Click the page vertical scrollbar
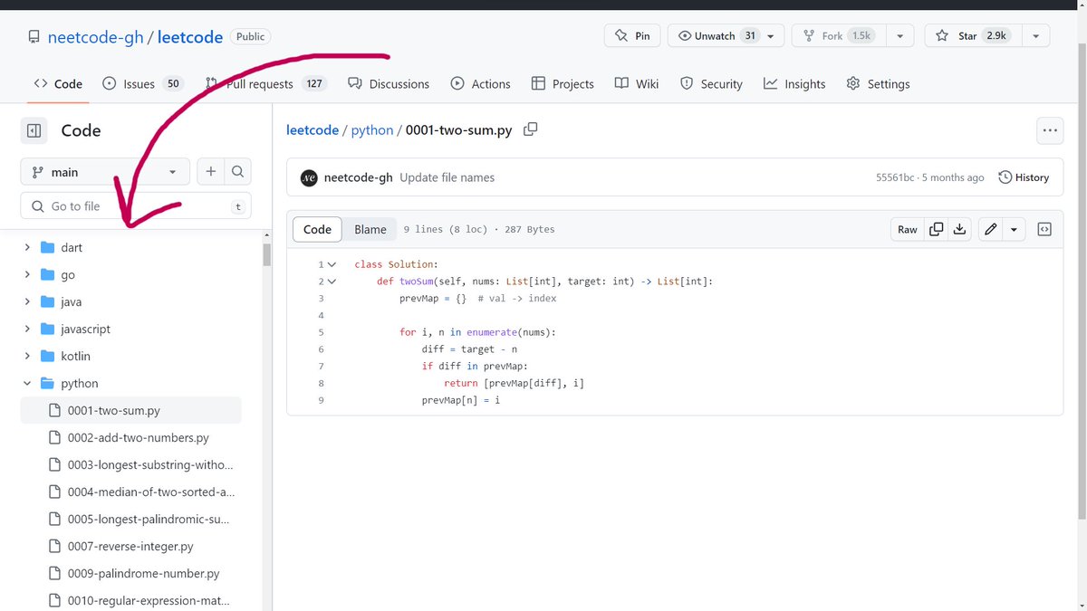The height and width of the screenshot is (611, 1087). click(x=1081, y=281)
